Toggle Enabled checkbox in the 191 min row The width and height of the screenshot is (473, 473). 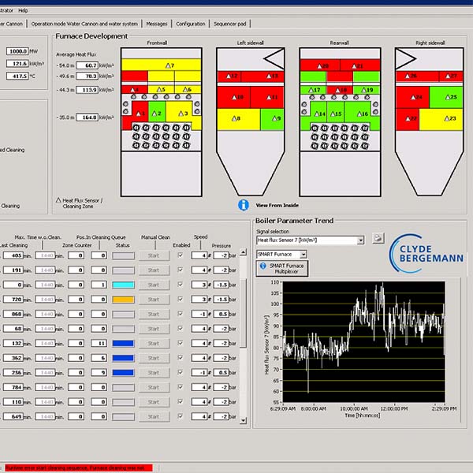(181, 270)
